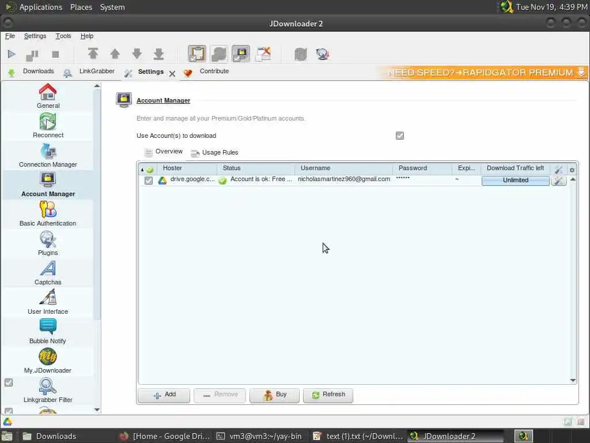Click the Unlimited traffic progress bar
Image resolution: width=590 pixels, height=443 pixels.
coord(516,181)
